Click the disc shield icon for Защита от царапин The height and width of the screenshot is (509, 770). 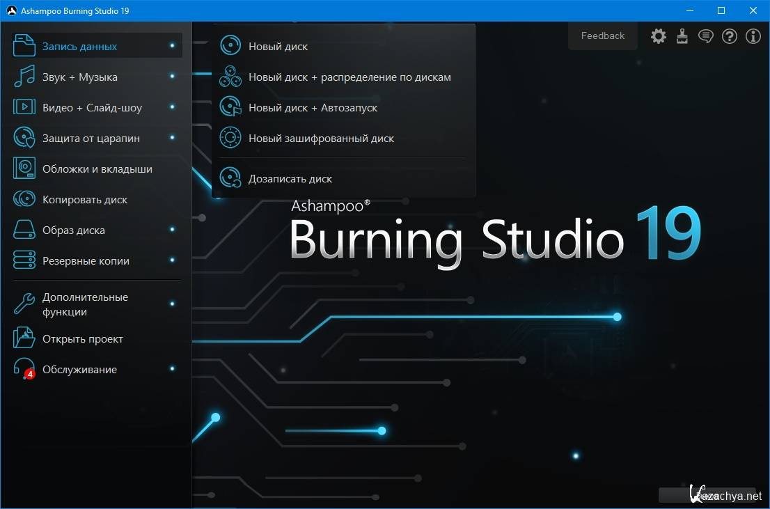pos(24,139)
